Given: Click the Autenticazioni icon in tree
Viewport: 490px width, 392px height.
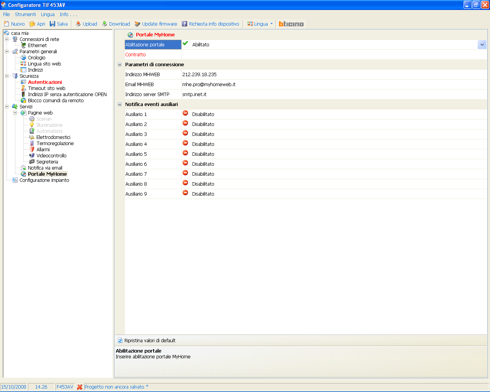Looking at the screenshot, I should pos(23,82).
